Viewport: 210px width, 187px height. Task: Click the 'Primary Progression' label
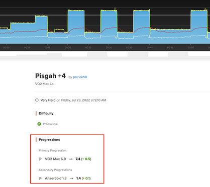pyautogui.click(x=53, y=150)
